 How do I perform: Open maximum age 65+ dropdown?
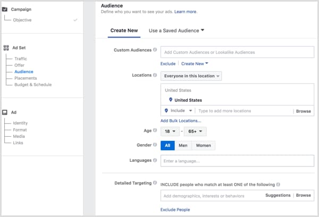coord(195,131)
